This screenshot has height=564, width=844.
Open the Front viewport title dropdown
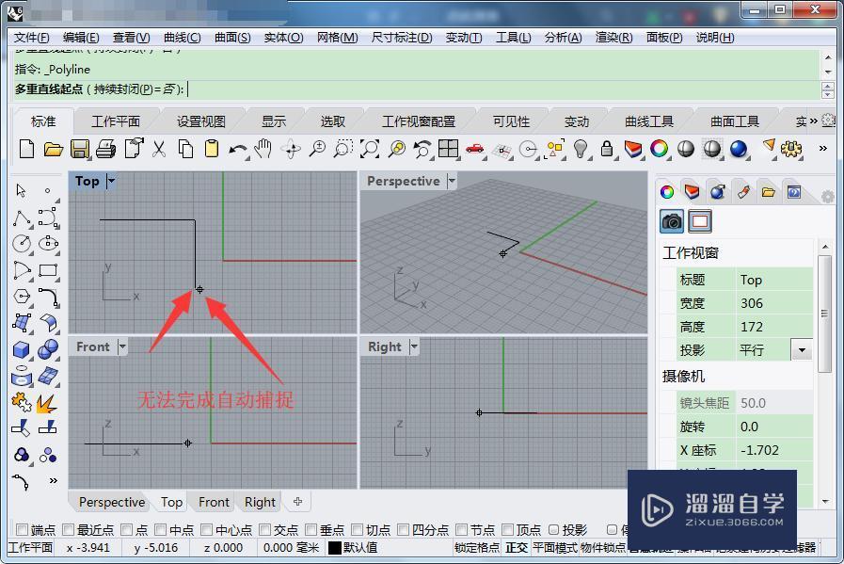[x=122, y=346]
